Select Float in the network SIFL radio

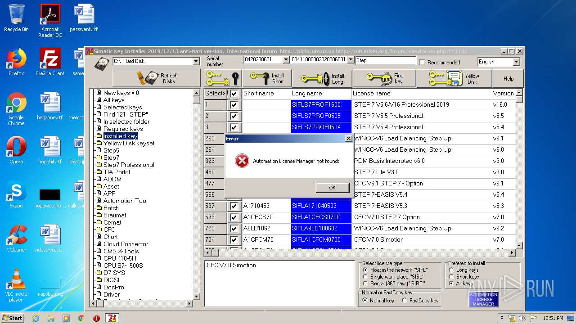coord(365,270)
